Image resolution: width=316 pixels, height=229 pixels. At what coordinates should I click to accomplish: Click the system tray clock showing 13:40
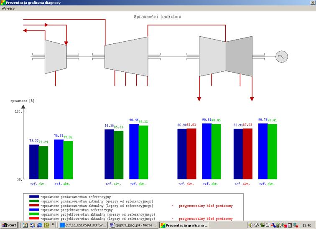click(x=307, y=225)
